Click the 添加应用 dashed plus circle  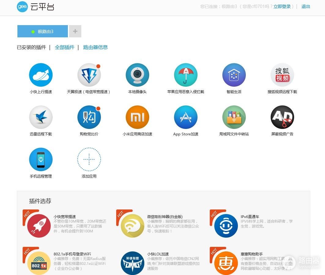[89, 159]
